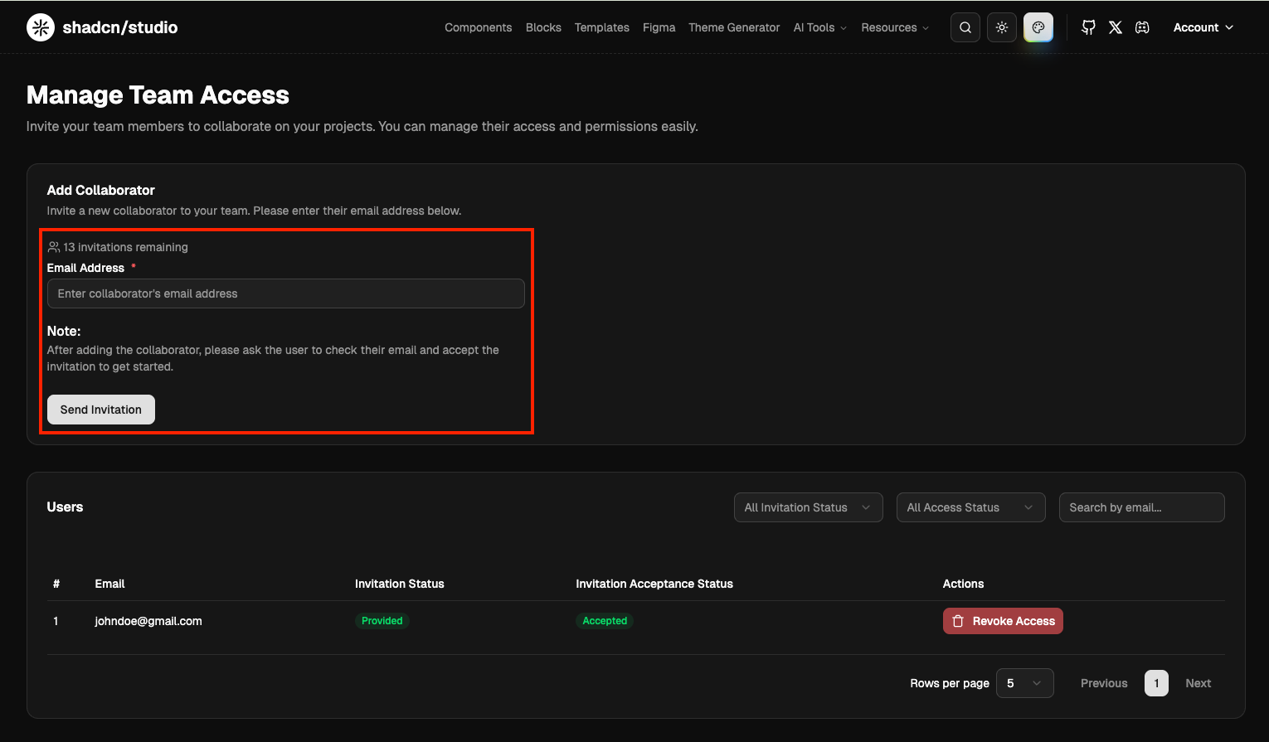The height and width of the screenshot is (742, 1269).
Task: Go to the Components page
Action: tap(478, 27)
